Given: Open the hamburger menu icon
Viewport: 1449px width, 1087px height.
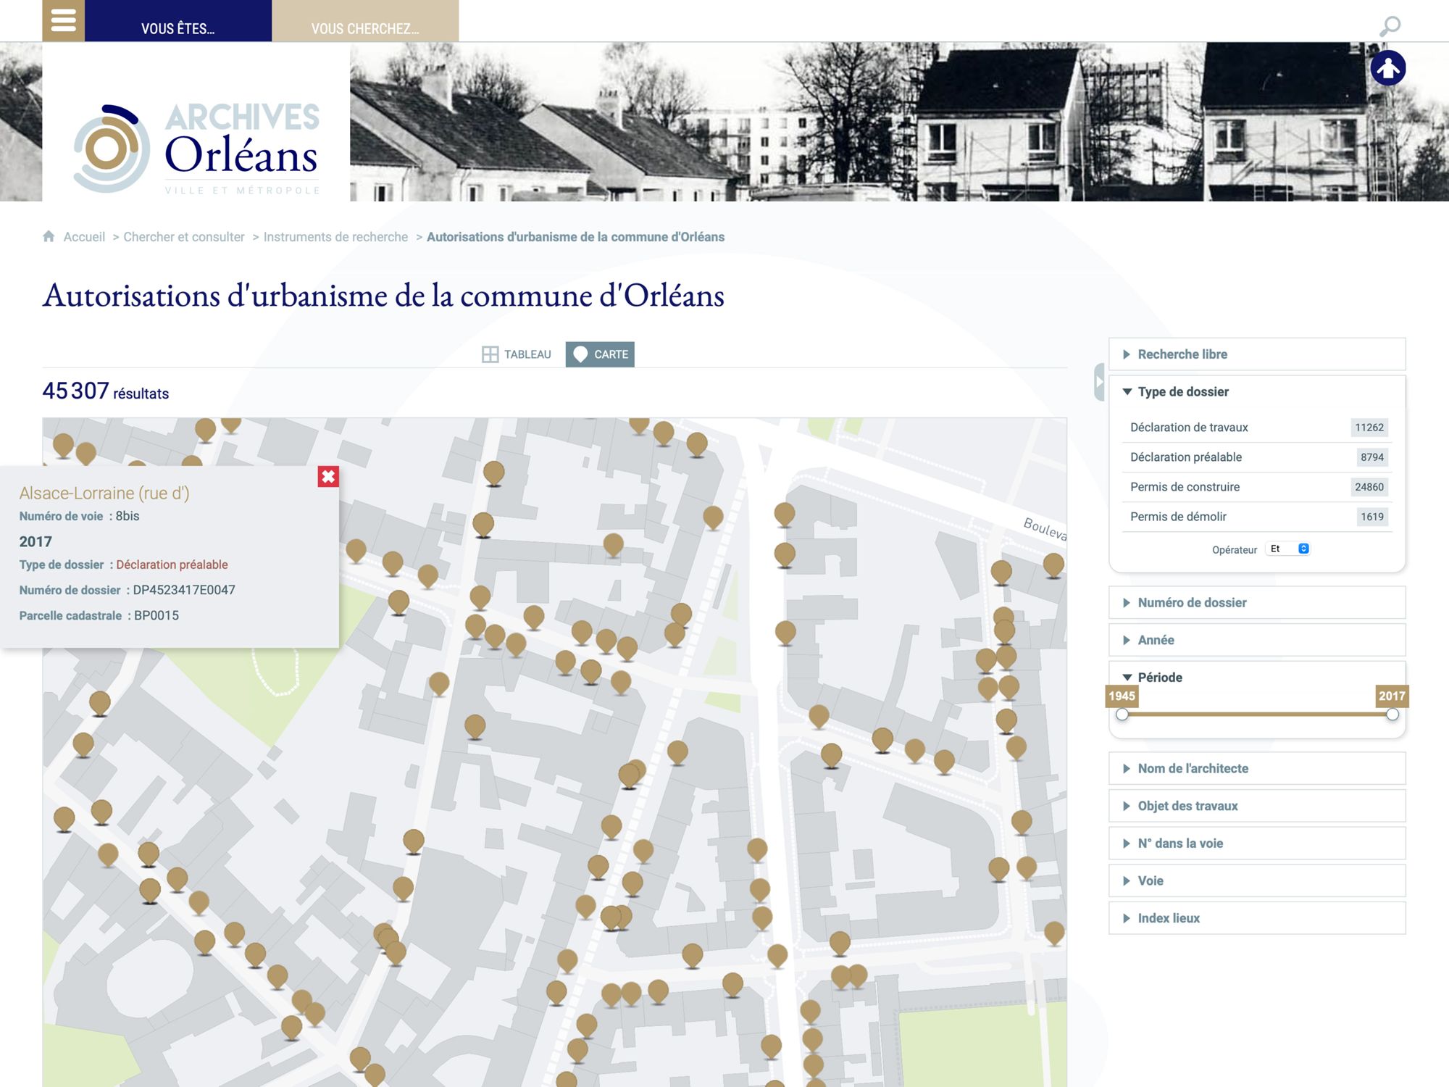Looking at the screenshot, I should click(63, 20).
